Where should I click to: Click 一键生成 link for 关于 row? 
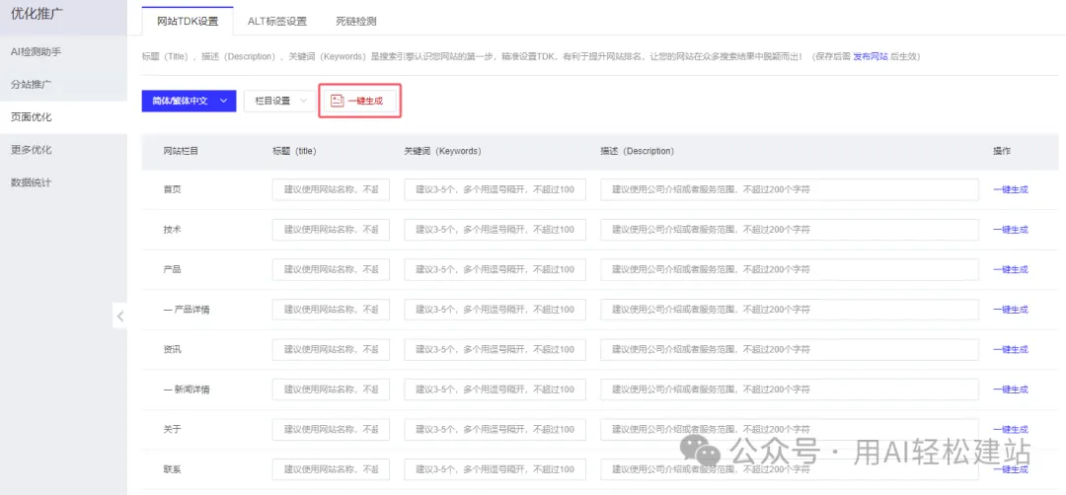(x=1011, y=430)
